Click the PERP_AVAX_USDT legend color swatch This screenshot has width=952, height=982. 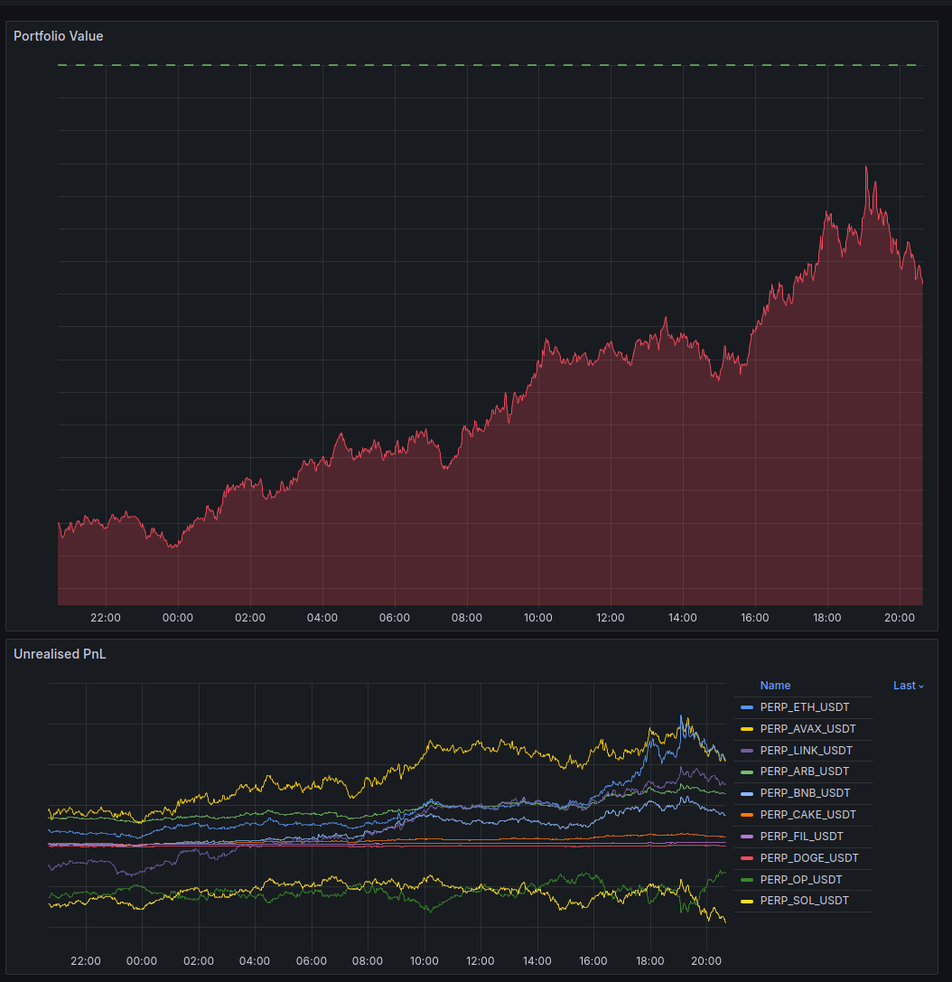[x=747, y=729]
